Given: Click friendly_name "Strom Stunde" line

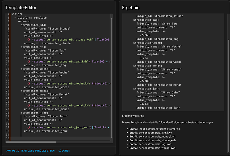Looking at the screenshot, I should (x=47, y=29).
